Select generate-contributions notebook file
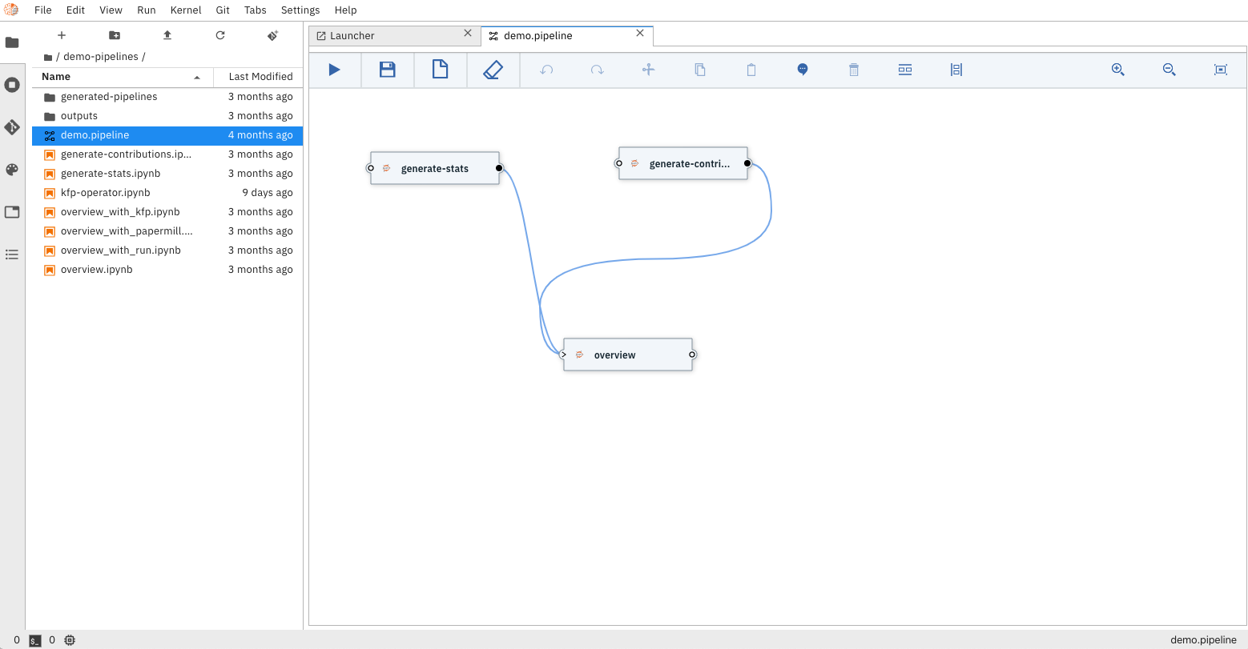Viewport: 1248px width, 649px height. coord(167,154)
